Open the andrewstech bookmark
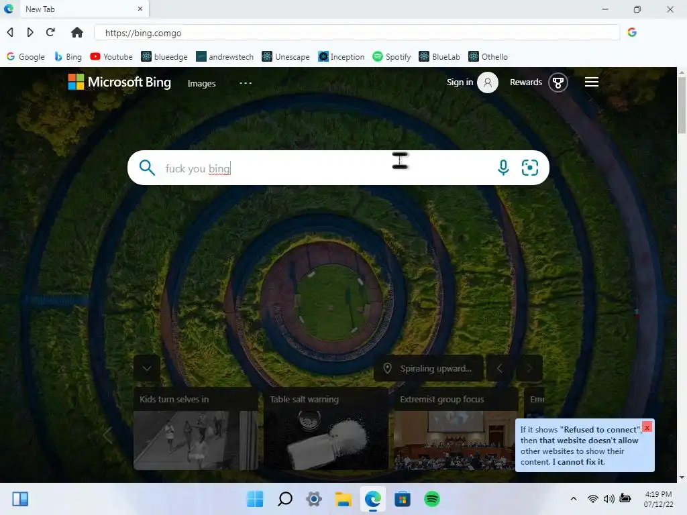Screen dimensions: 687x515 pos(225,56)
